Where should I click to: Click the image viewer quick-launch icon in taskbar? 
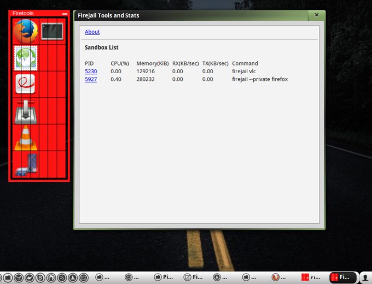84,277
